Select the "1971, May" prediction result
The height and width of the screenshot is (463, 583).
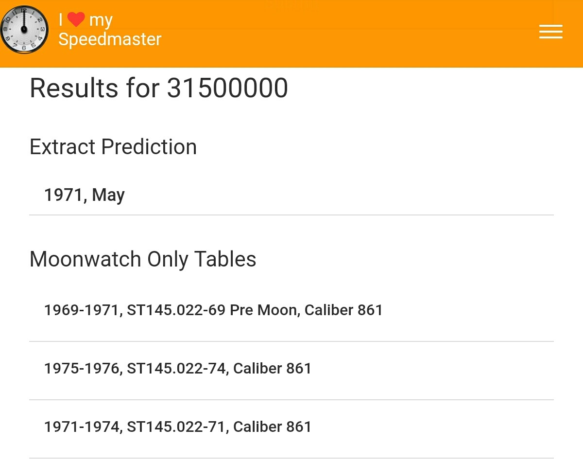(85, 195)
